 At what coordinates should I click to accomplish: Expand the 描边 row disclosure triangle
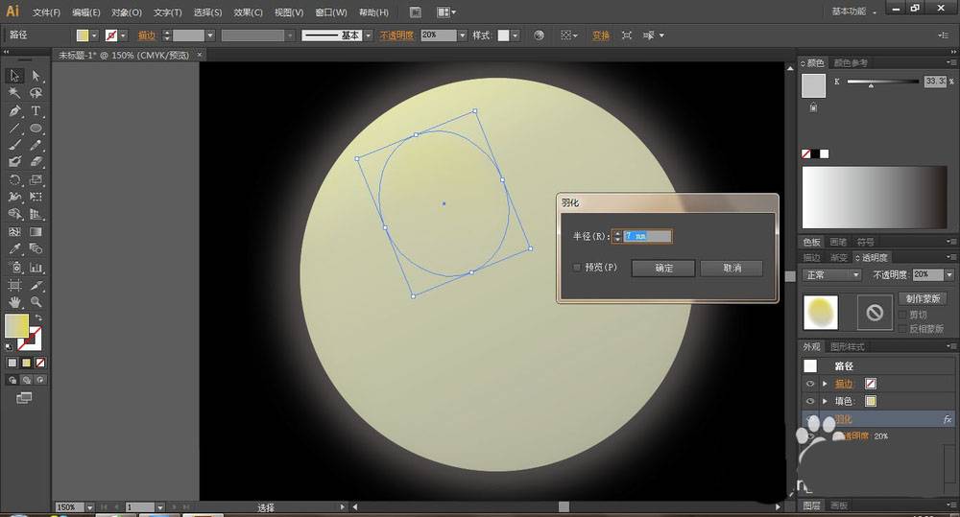click(825, 384)
